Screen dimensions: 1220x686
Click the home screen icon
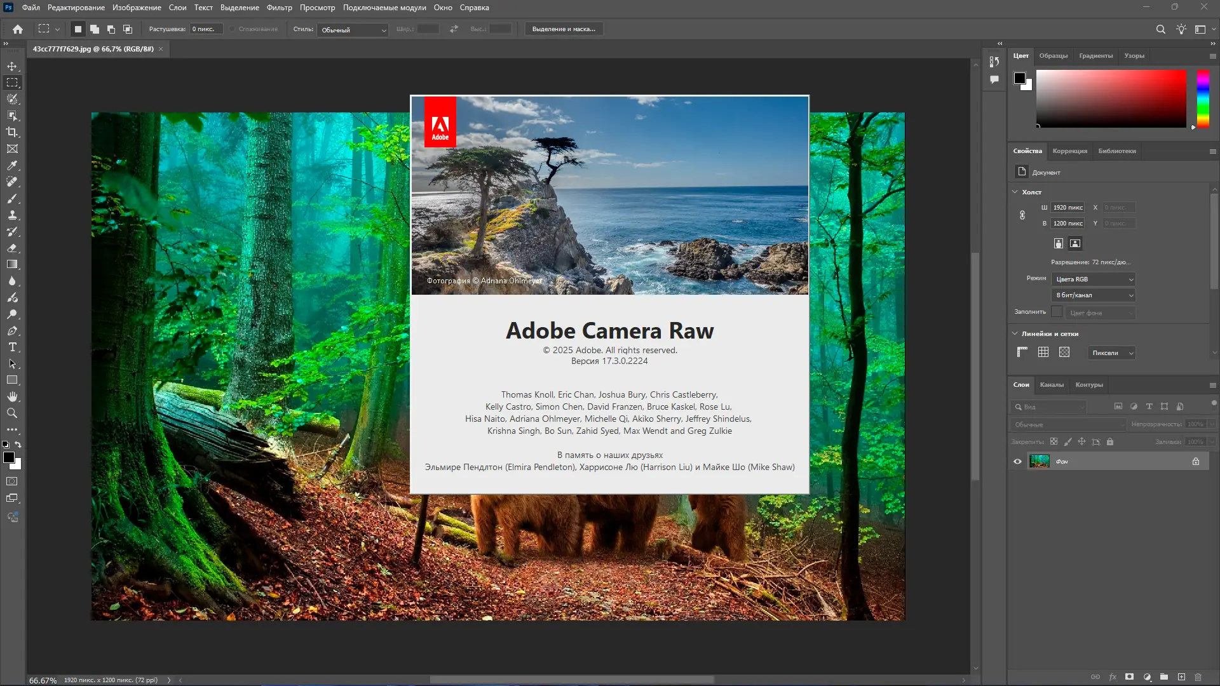(18, 29)
